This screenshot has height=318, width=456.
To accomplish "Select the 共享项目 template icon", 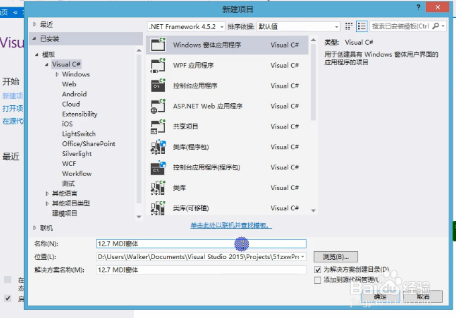I will point(158,127).
